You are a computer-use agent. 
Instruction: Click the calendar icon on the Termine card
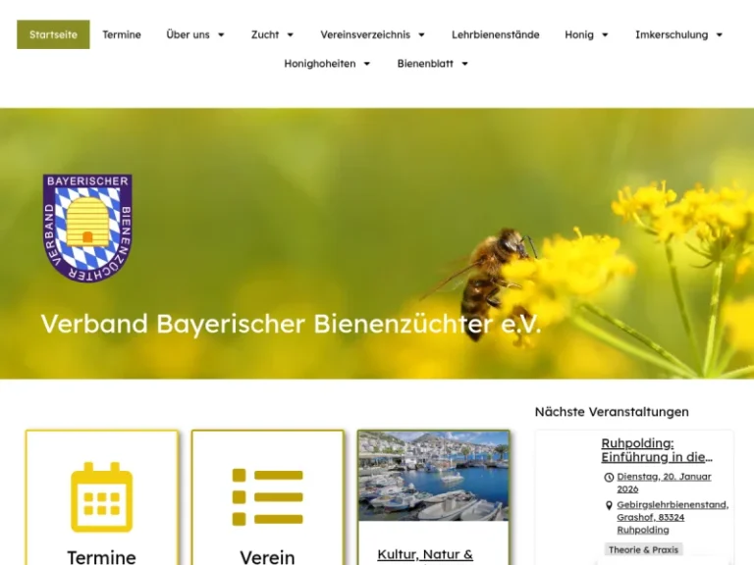coord(101,497)
